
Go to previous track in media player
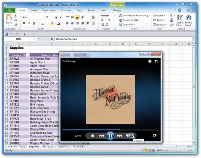coord(101,136)
